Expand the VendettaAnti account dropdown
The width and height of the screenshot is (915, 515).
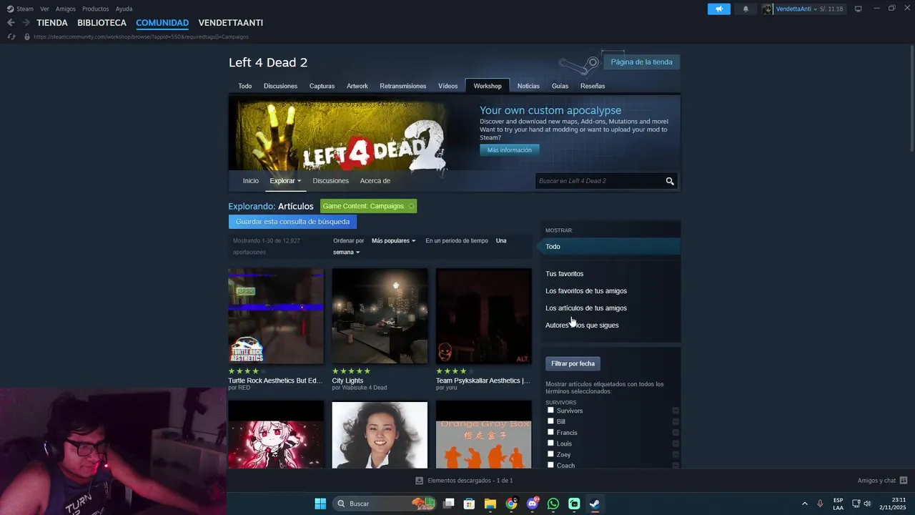point(815,9)
